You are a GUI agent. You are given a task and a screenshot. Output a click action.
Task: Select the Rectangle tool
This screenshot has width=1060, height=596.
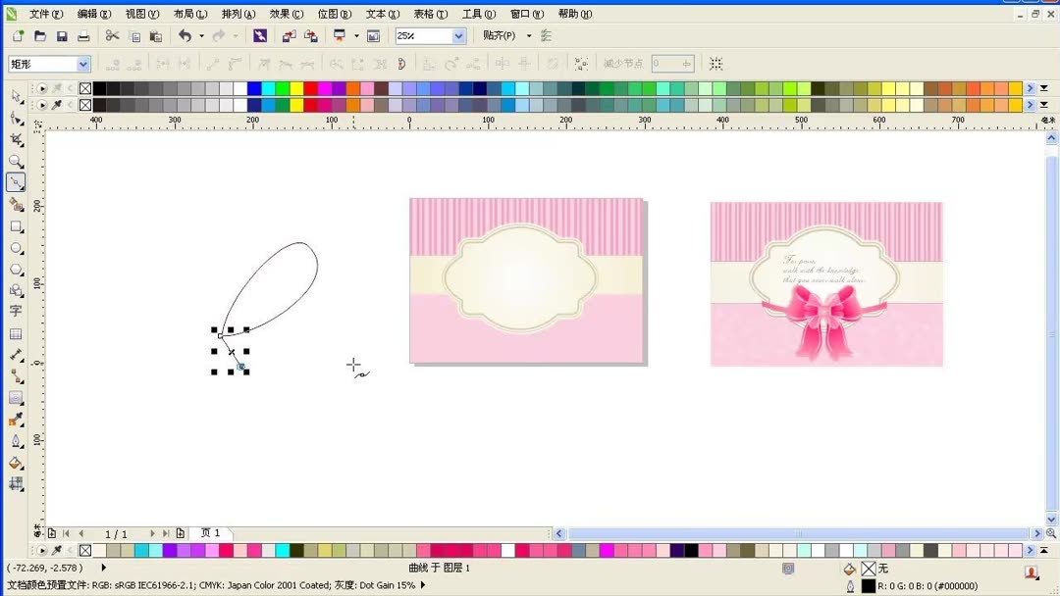tap(16, 226)
